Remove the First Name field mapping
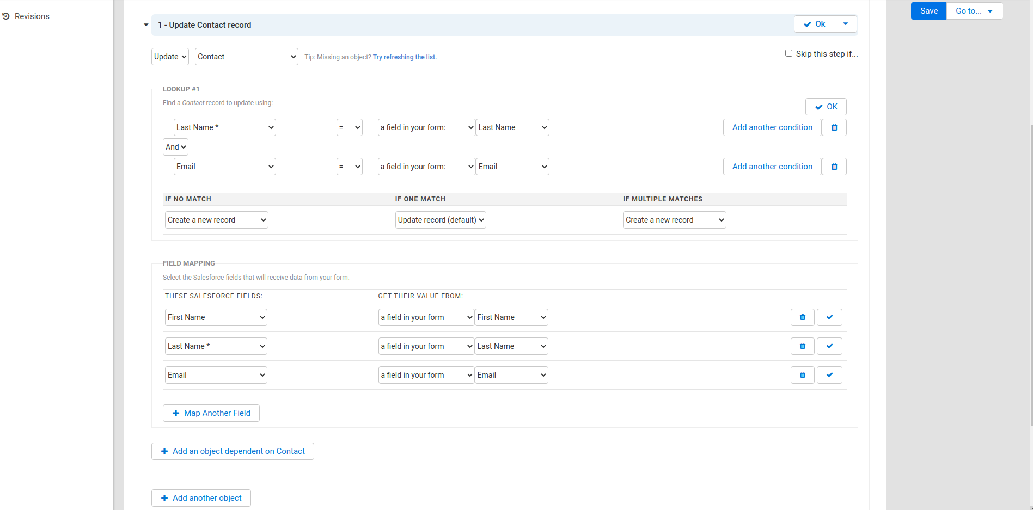 tap(802, 317)
